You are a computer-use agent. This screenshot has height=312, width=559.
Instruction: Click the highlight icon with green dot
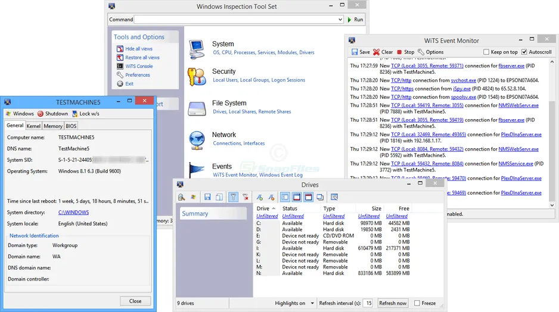point(260,197)
